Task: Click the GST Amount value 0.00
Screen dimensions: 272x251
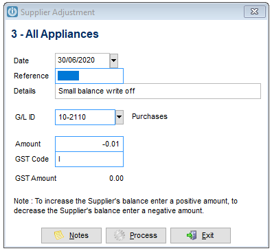Action: (x=116, y=178)
